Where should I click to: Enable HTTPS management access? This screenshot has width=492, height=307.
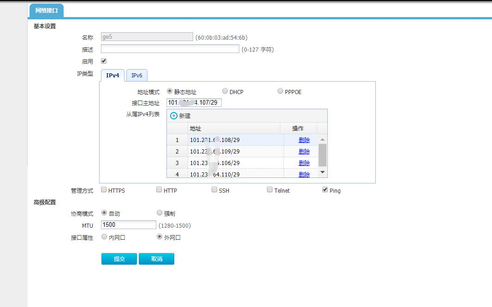click(104, 190)
